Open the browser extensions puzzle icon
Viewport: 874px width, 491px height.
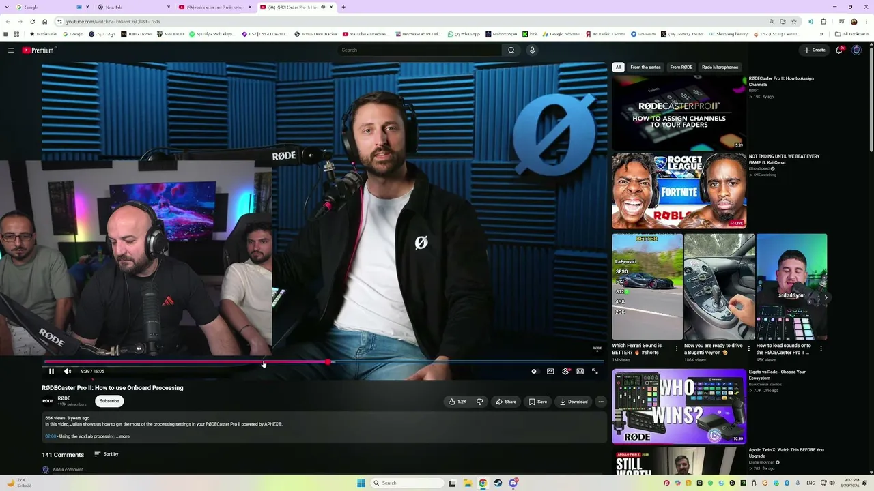823,21
